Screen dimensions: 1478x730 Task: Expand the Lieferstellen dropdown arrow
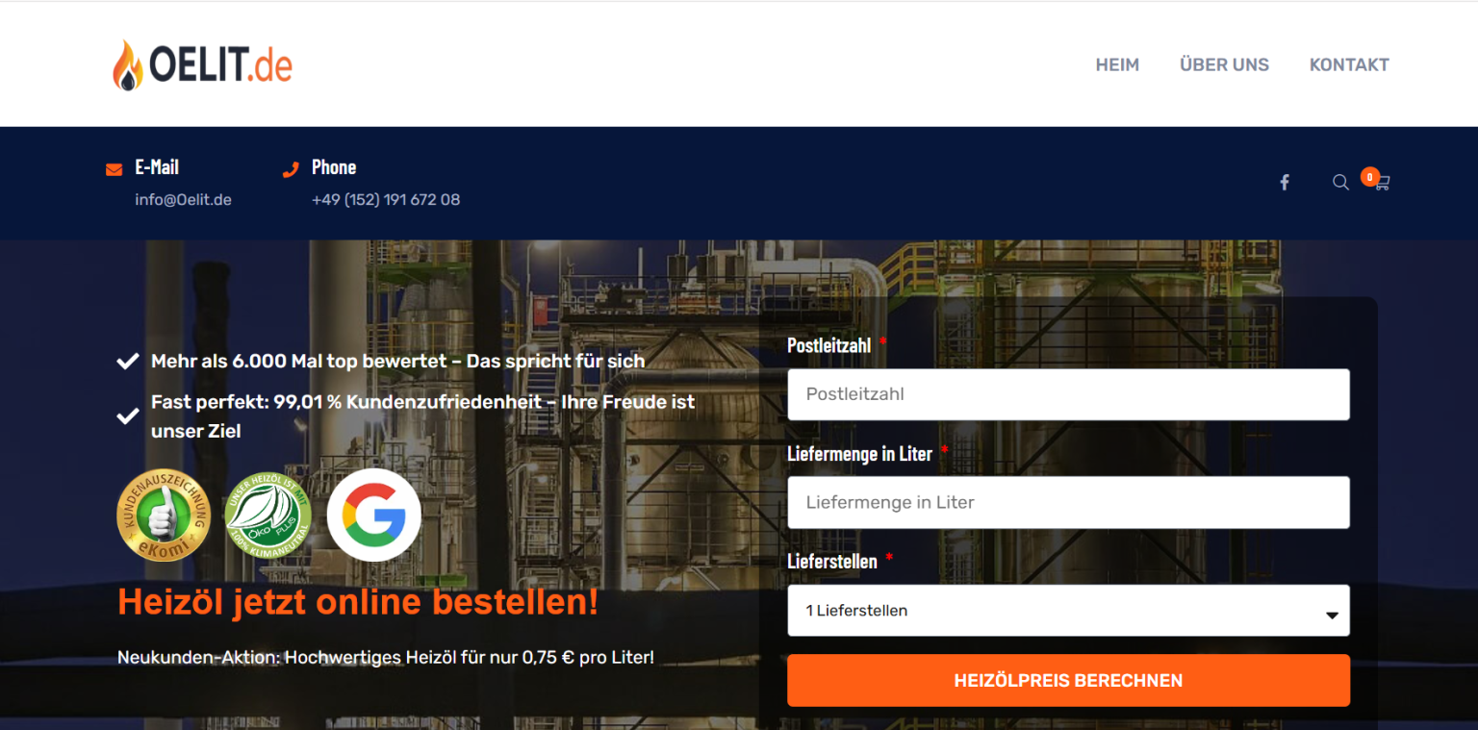coord(1332,615)
